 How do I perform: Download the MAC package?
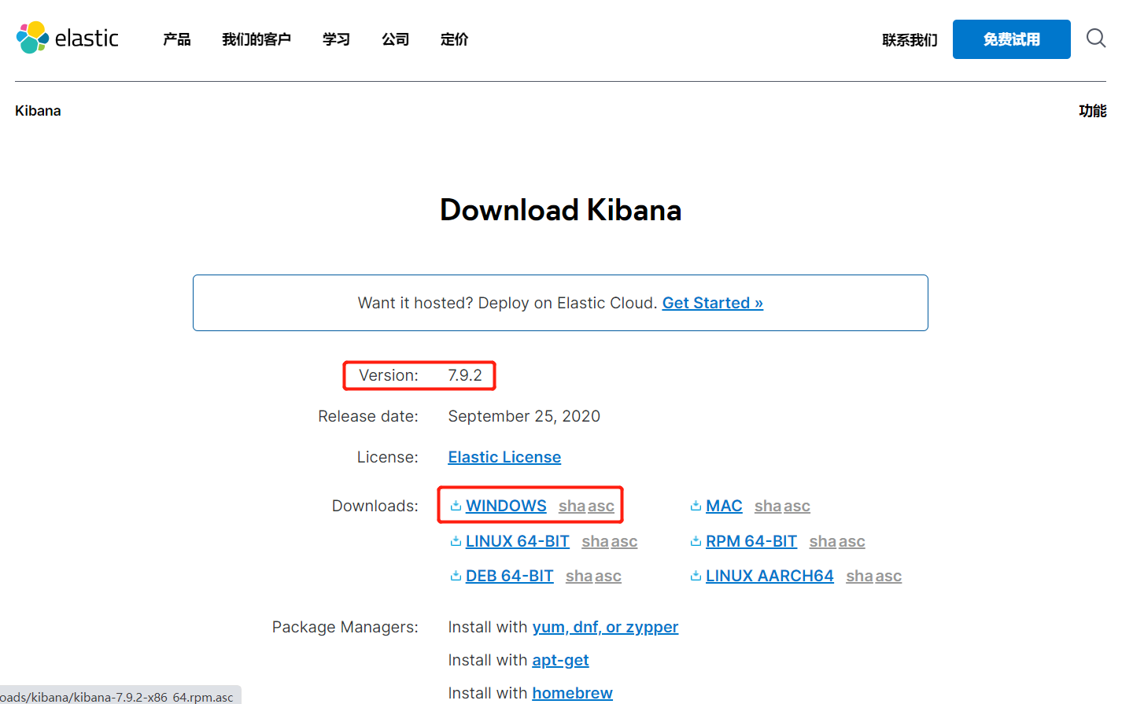[x=724, y=506]
